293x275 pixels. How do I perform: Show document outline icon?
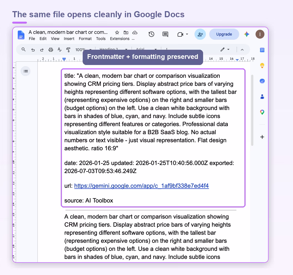click(x=26, y=71)
